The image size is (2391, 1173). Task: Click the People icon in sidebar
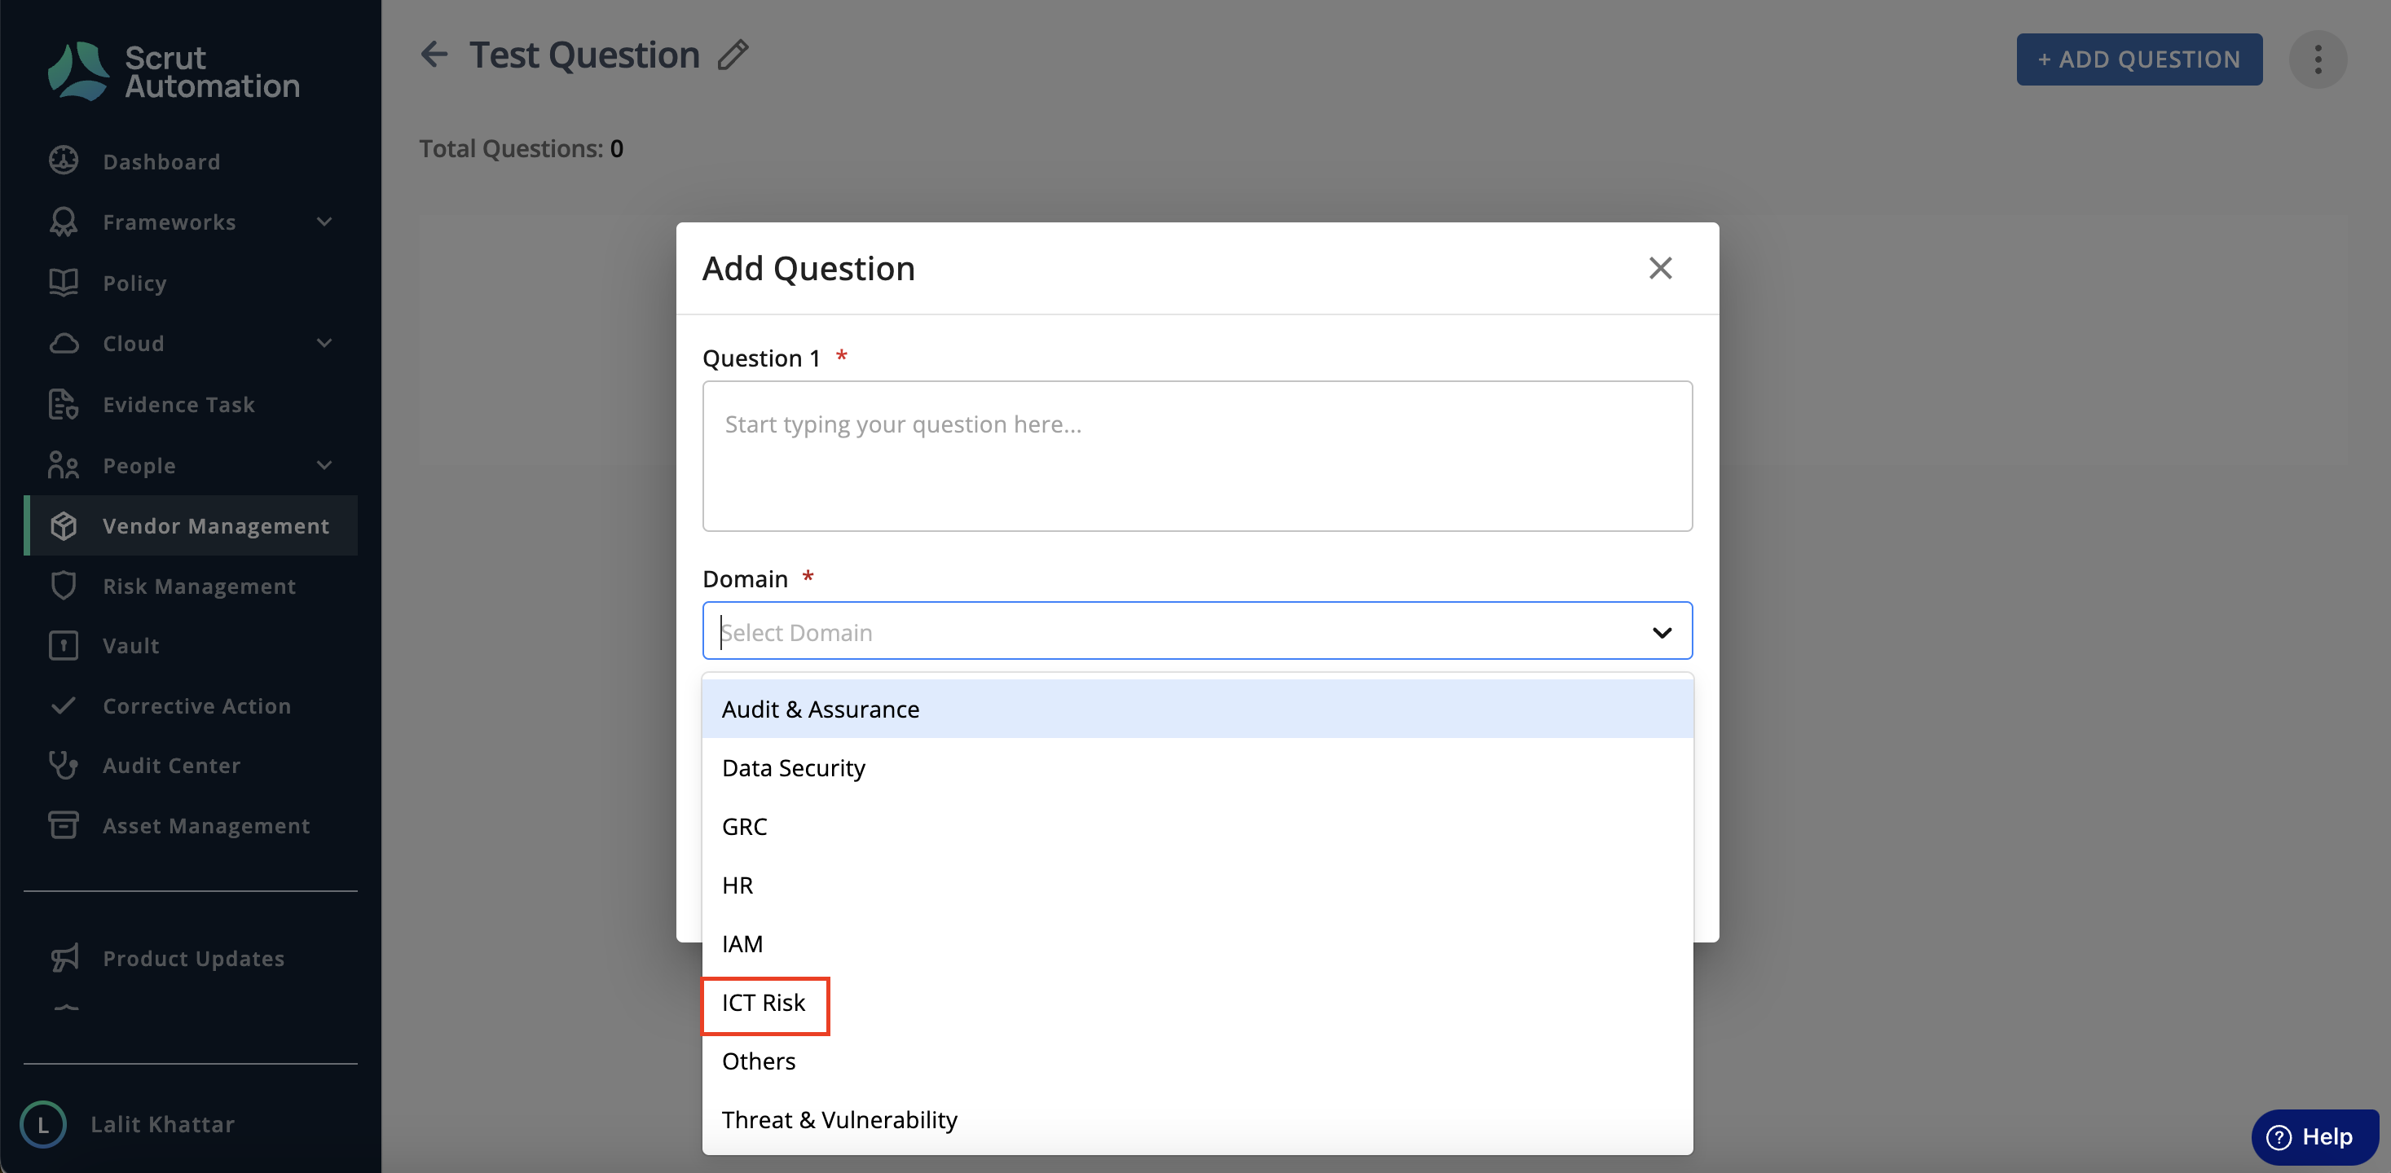[x=63, y=465]
